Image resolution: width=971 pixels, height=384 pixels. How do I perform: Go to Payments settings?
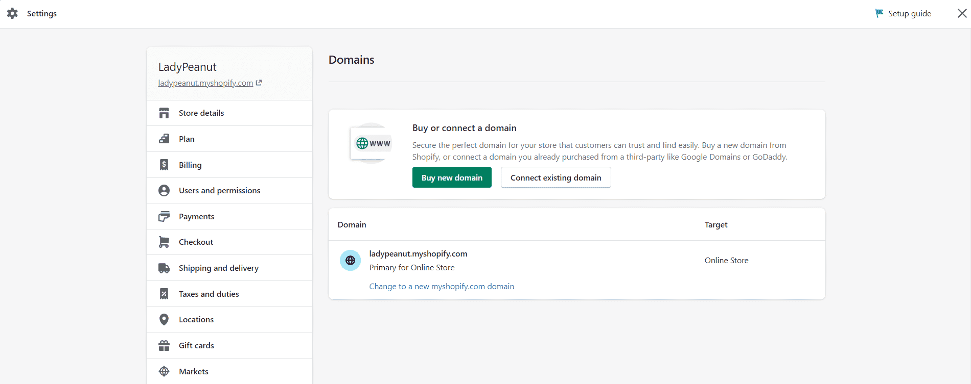pos(196,217)
